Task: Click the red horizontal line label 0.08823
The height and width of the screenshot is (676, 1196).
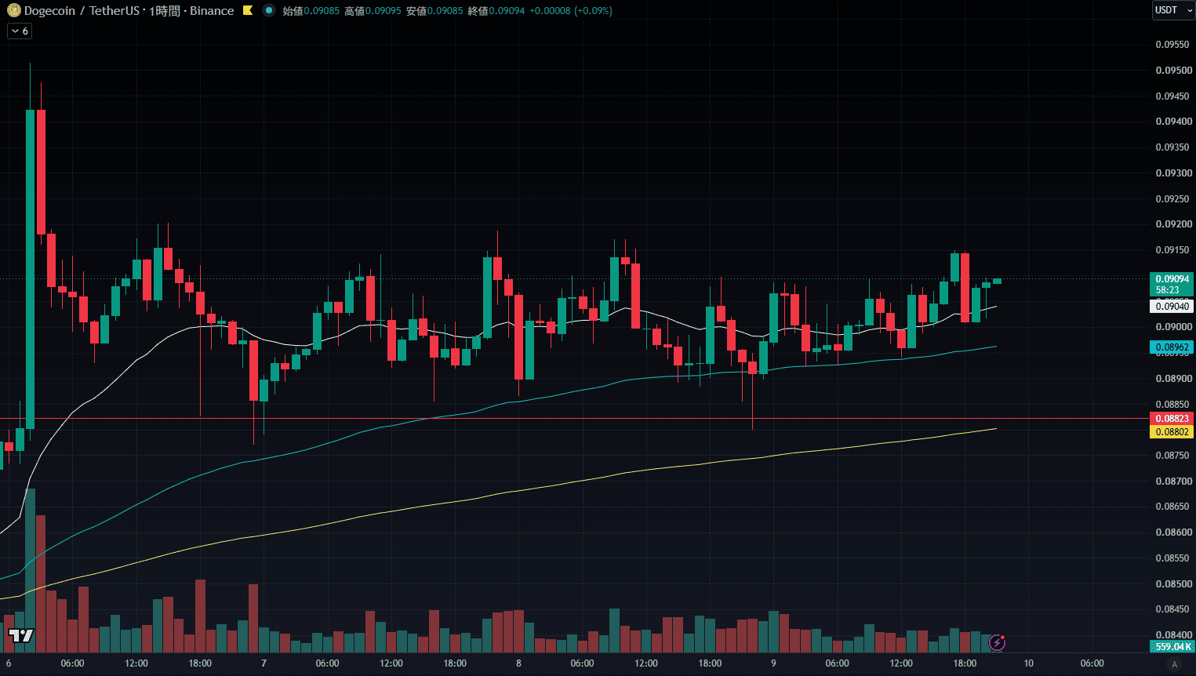Action: [x=1172, y=419]
